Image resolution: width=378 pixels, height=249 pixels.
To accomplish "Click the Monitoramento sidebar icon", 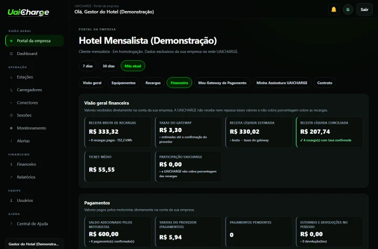I will click(11, 128).
